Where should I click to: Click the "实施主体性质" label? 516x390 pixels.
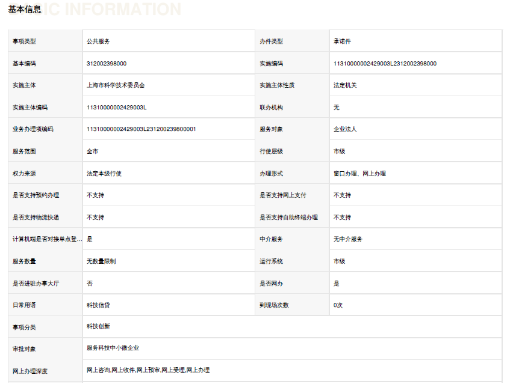277,85
